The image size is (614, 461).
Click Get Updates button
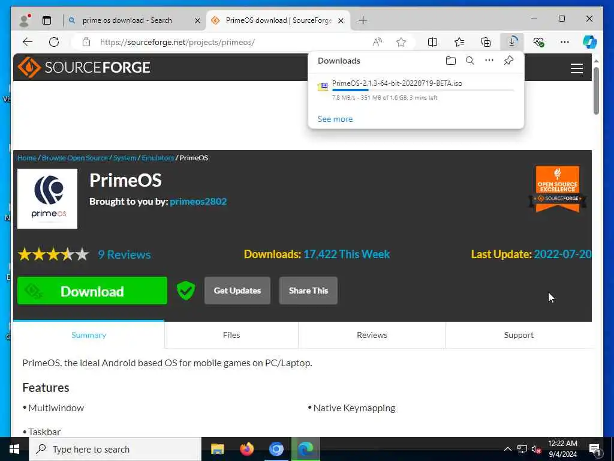[x=237, y=291]
